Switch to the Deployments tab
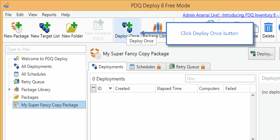280x140 pixels. point(107,67)
